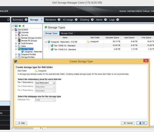Click the Fault Domains icon in tree
Viewport: 154px width, 132px height.
click(x=19, y=43)
